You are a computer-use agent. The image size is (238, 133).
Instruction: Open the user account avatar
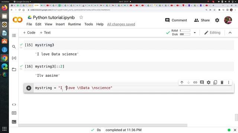228,20
